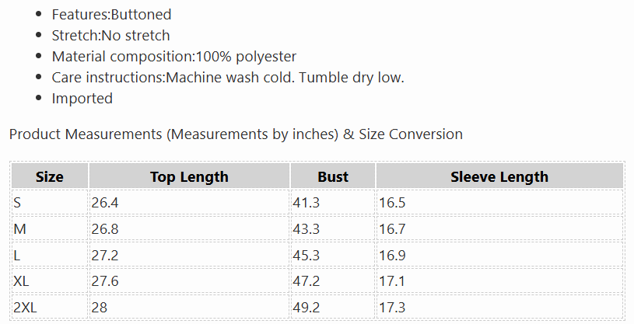Click the Size column header

click(x=50, y=176)
